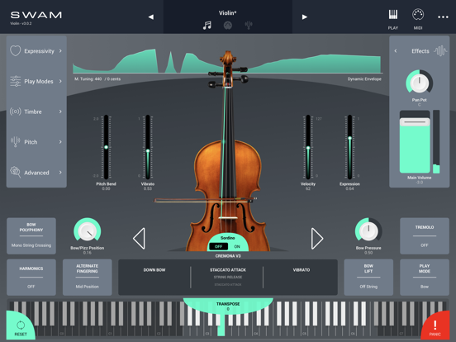
Task: Click the STACCATO ATTACK indicator
Action: [x=228, y=270]
